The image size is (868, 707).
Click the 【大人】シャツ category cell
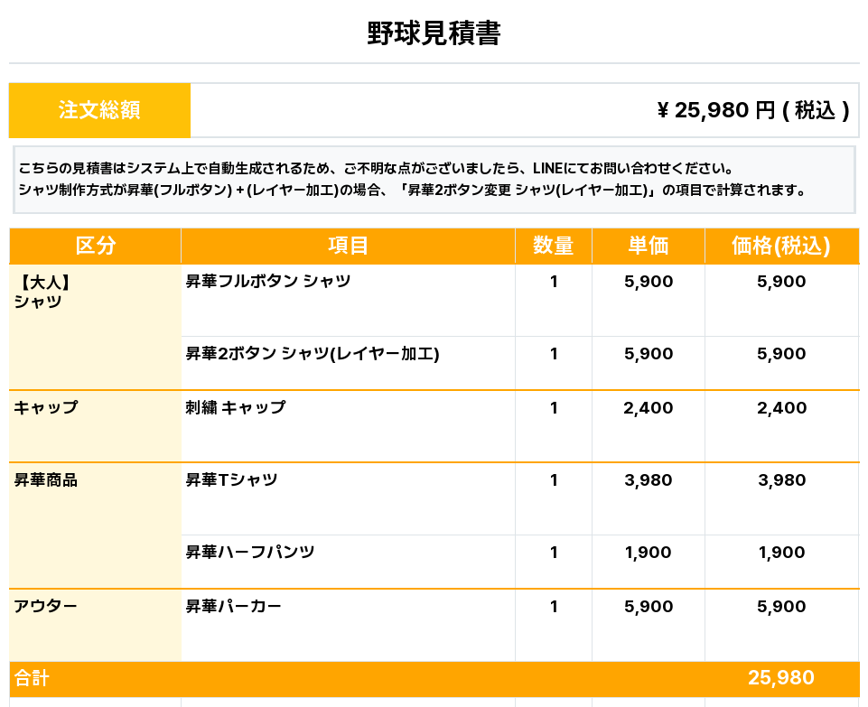tap(95, 326)
